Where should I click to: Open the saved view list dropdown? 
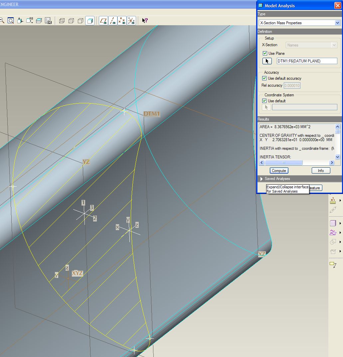click(30, 21)
